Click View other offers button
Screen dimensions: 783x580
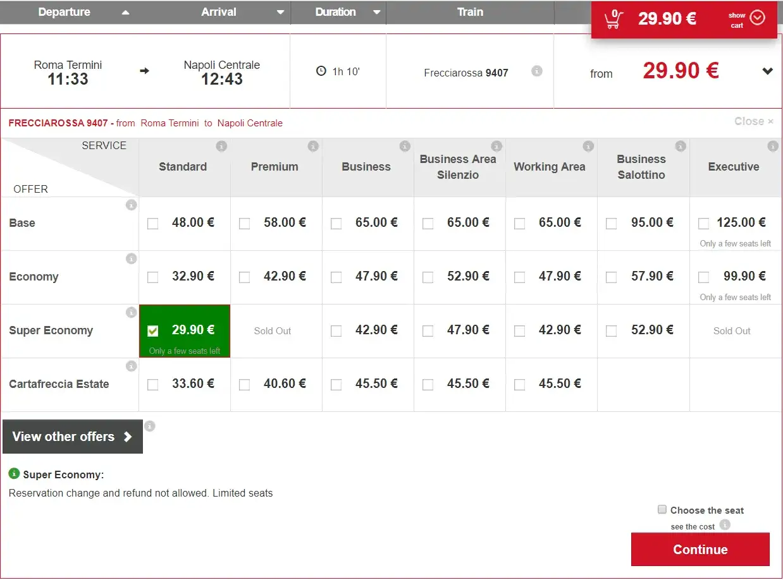pyautogui.click(x=73, y=437)
